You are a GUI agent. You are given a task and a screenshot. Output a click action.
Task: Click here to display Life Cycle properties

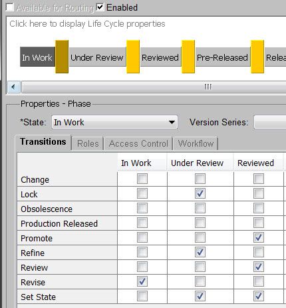[x=87, y=24]
